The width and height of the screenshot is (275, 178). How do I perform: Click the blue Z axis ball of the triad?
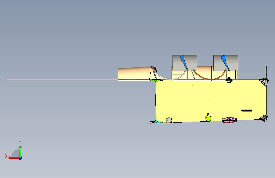click(21, 158)
